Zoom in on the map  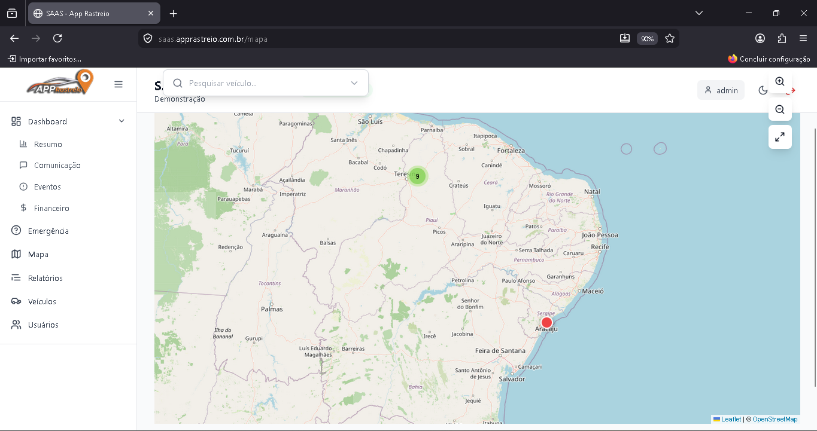pos(780,82)
